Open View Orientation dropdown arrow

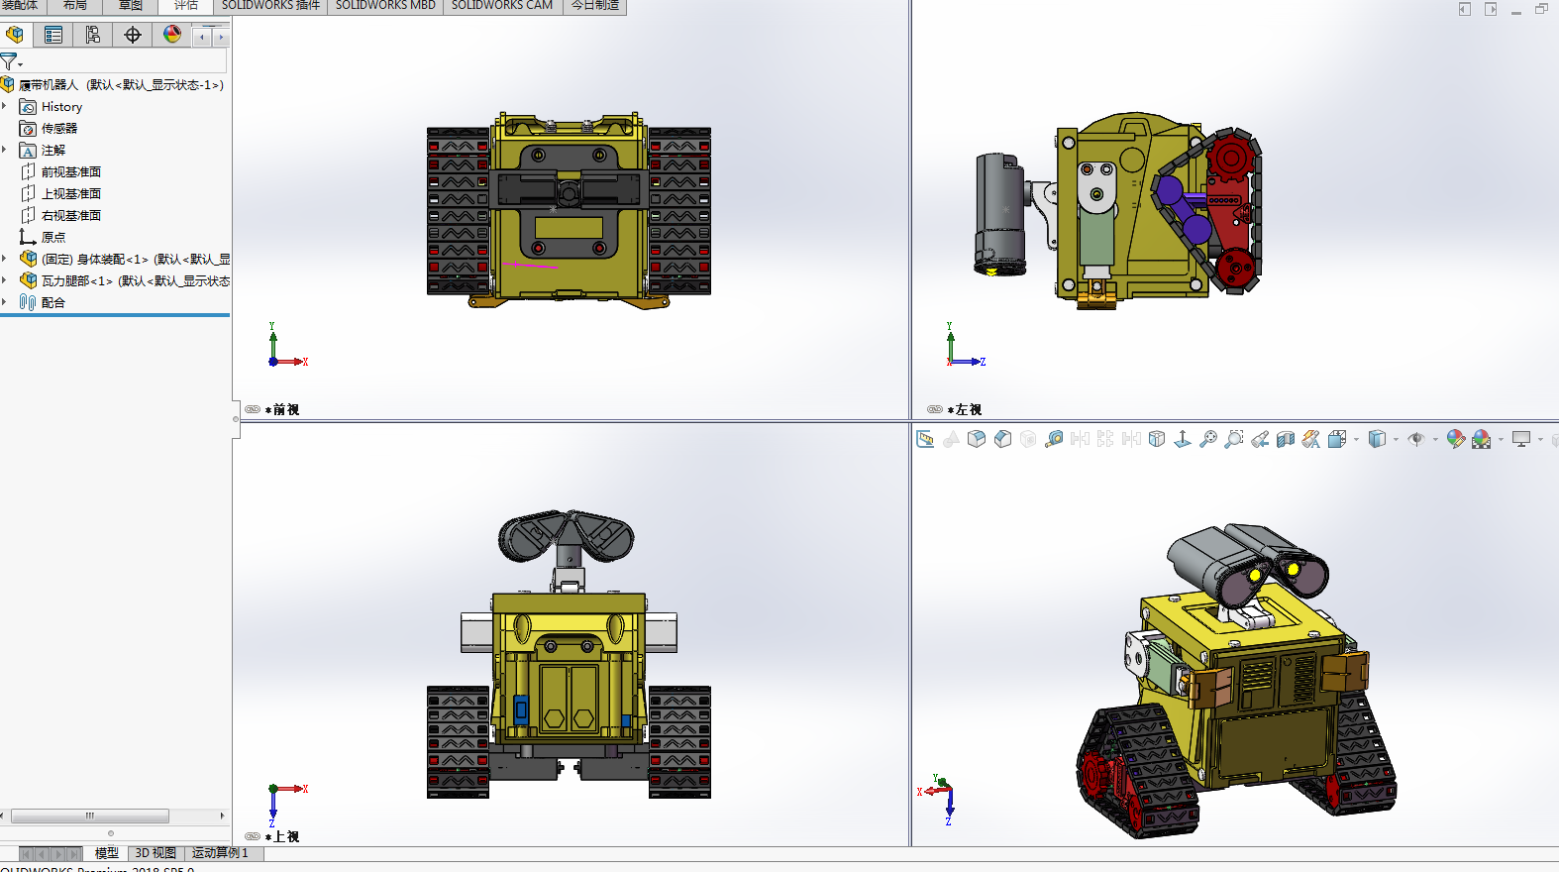[1356, 439]
